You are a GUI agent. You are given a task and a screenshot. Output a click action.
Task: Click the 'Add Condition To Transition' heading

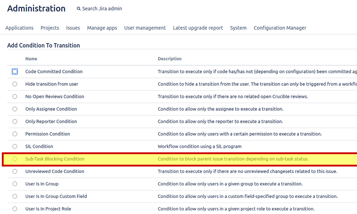pos(44,45)
